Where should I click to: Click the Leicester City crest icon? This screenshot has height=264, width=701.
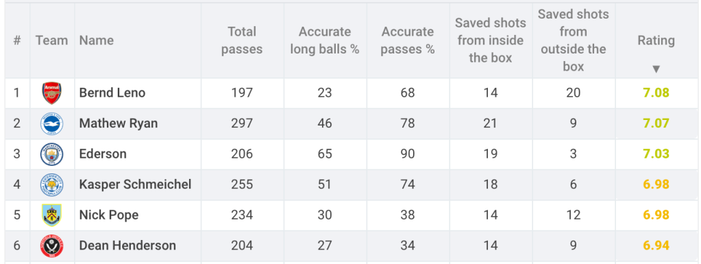click(52, 184)
